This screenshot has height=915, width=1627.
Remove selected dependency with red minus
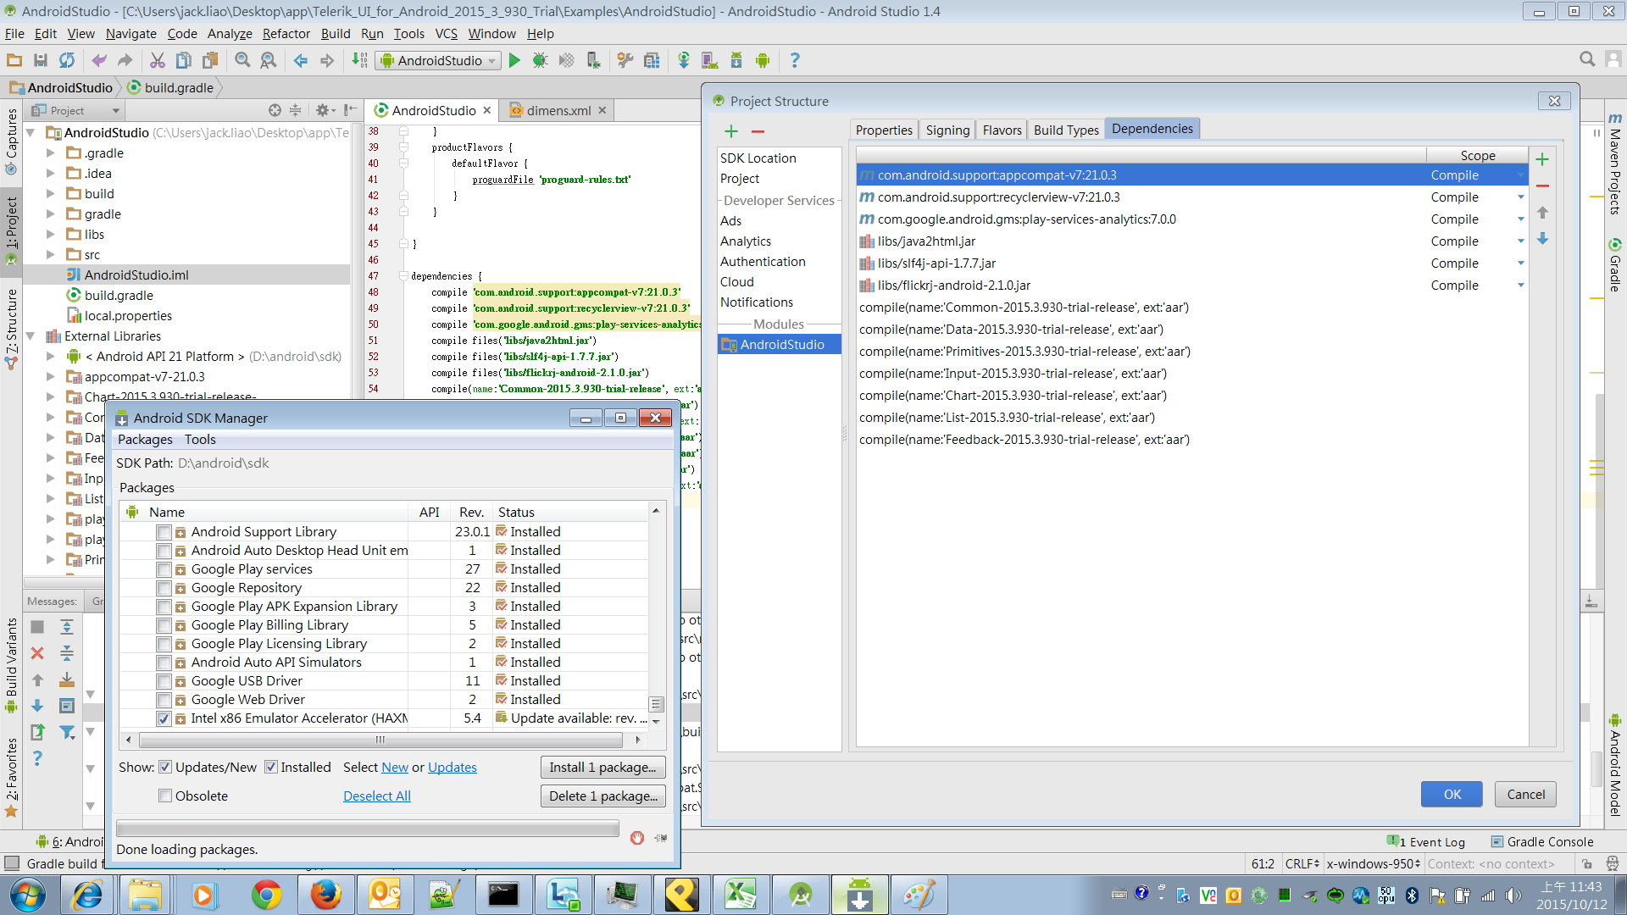(1542, 186)
